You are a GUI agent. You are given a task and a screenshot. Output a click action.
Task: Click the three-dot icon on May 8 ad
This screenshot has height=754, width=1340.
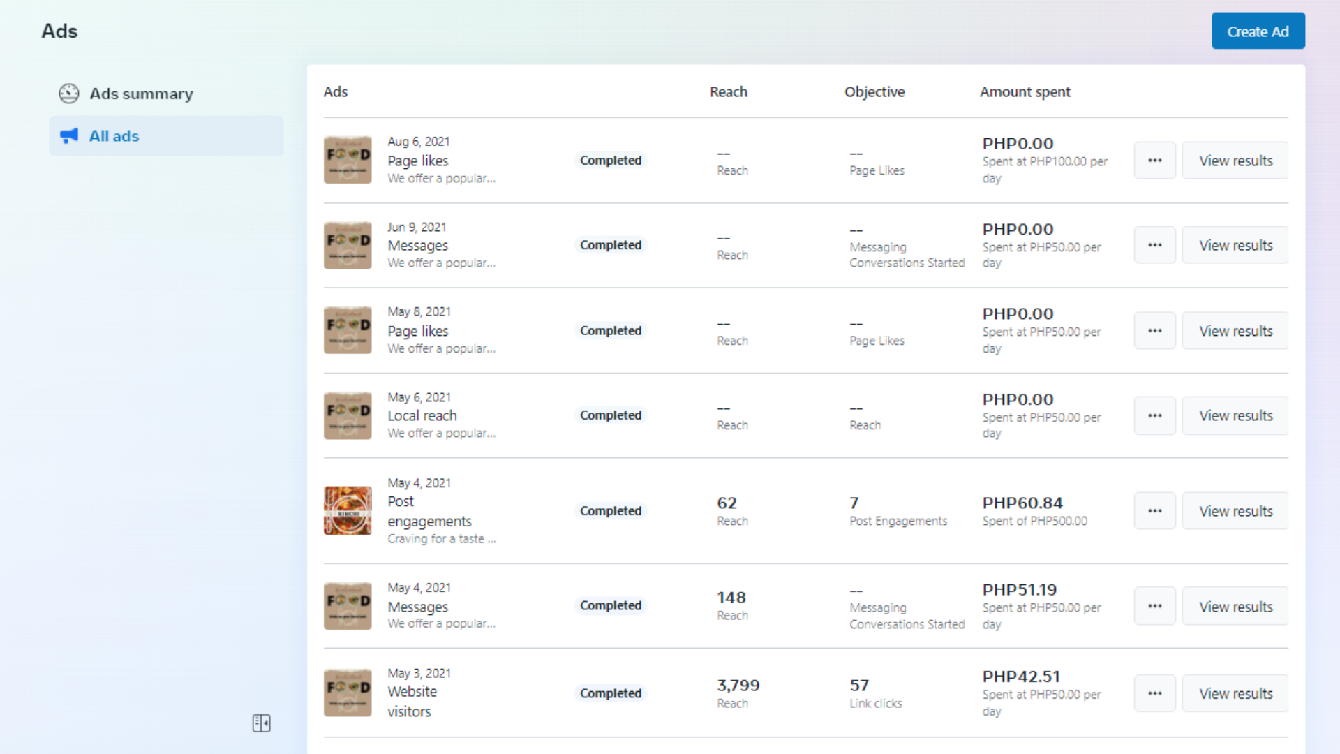(1154, 331)
